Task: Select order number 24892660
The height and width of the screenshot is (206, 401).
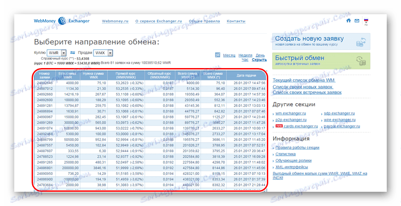Action: point(45,94)
